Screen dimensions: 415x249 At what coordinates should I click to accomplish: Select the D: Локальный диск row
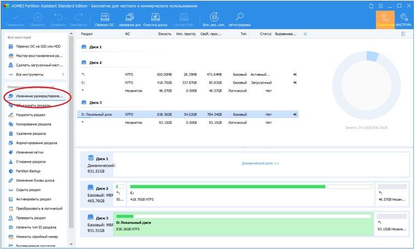point(188,115)
